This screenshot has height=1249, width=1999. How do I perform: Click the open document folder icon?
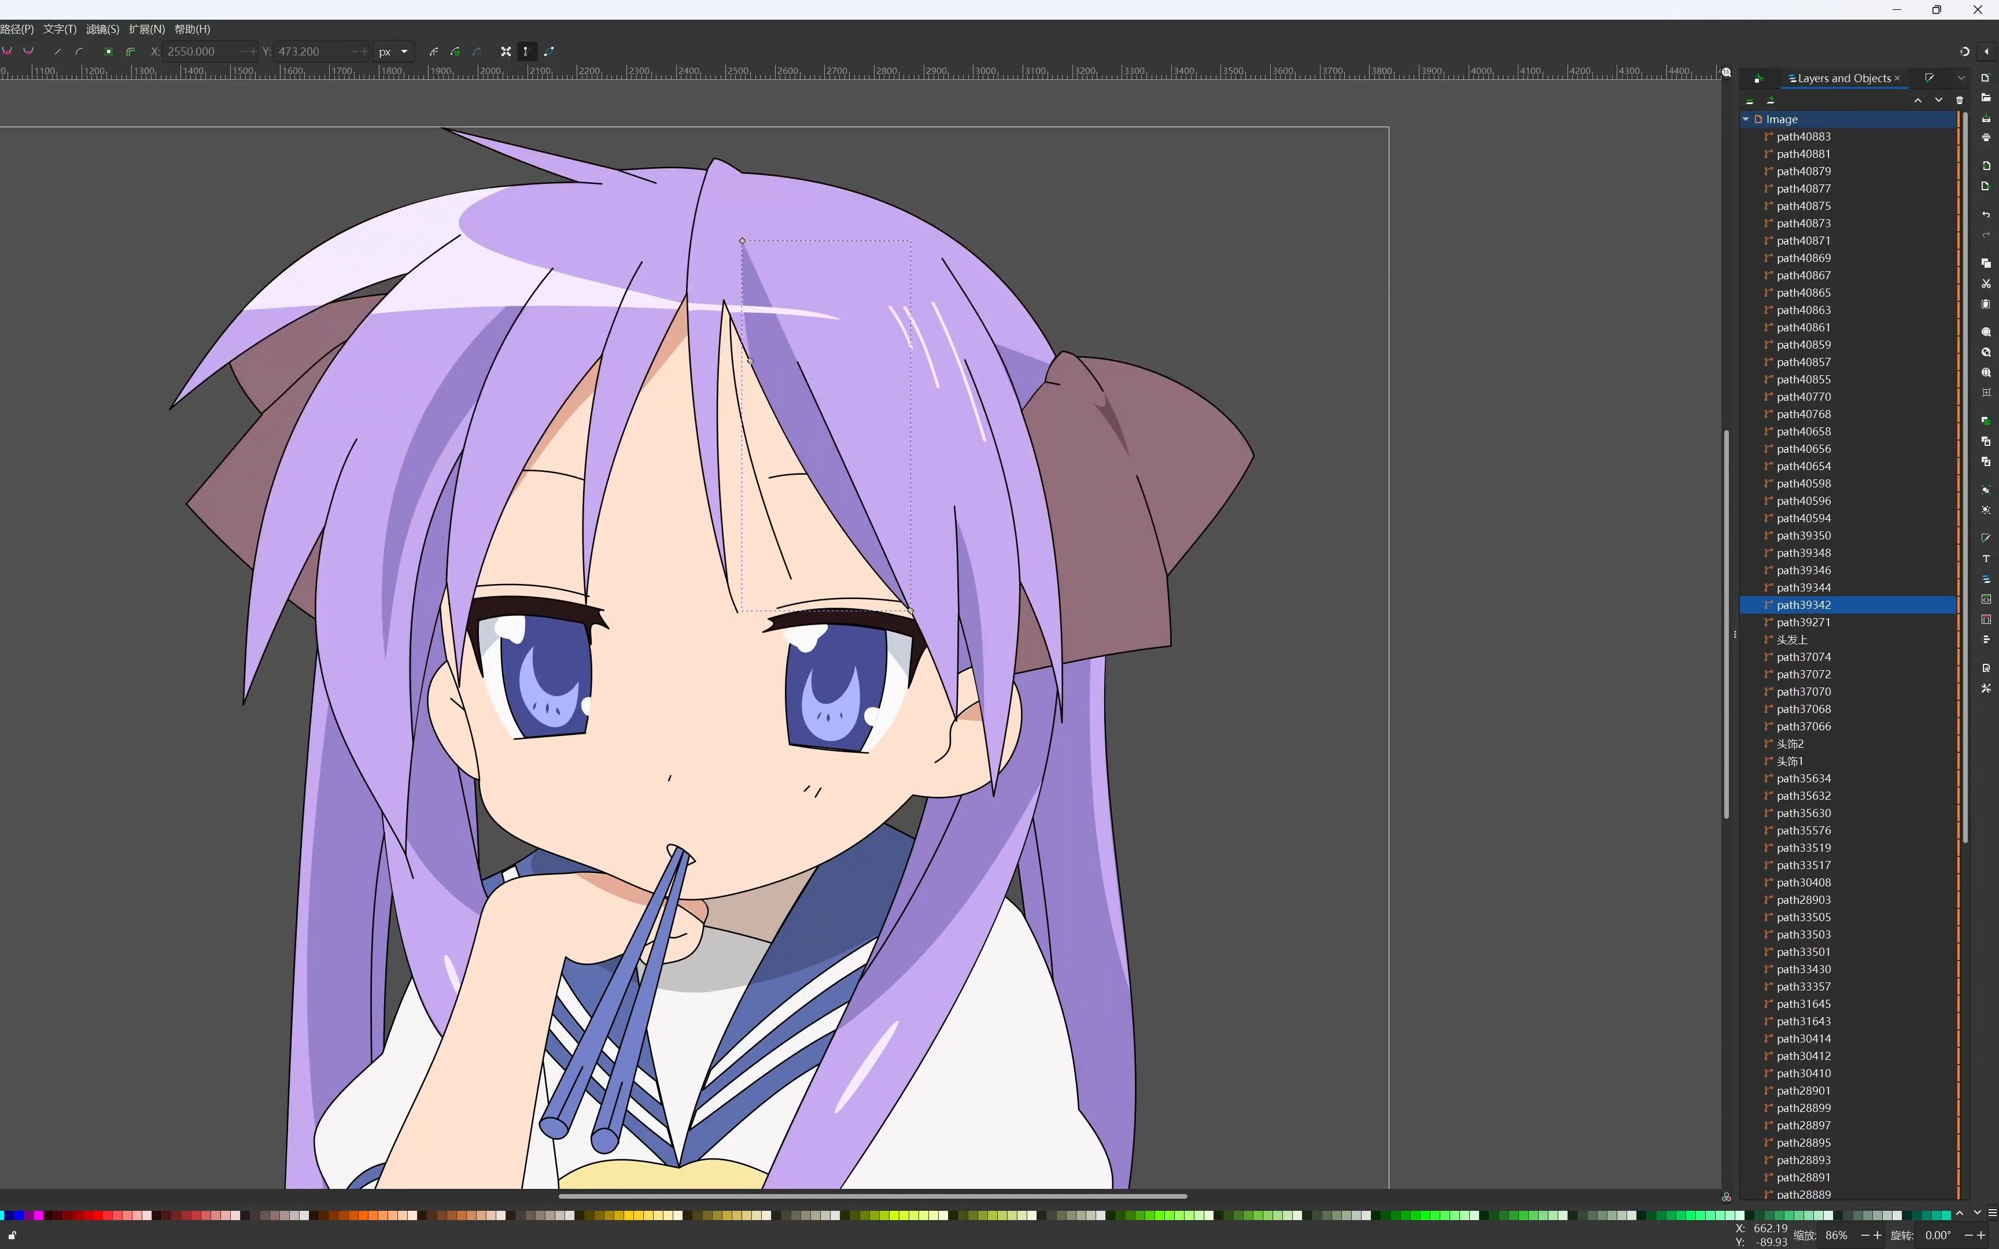pos(1986,98)
